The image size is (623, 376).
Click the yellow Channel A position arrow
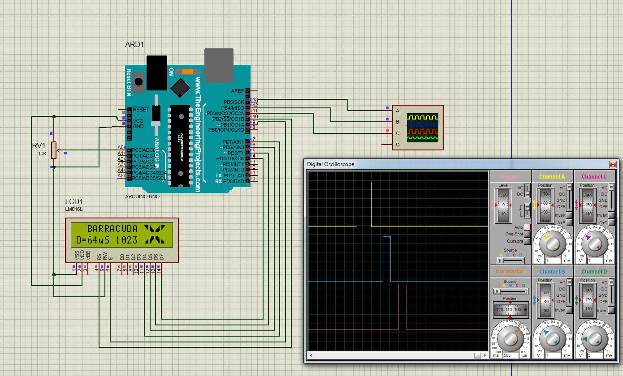(535, 205)
